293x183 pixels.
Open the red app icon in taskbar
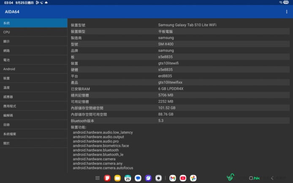point(107,178)
